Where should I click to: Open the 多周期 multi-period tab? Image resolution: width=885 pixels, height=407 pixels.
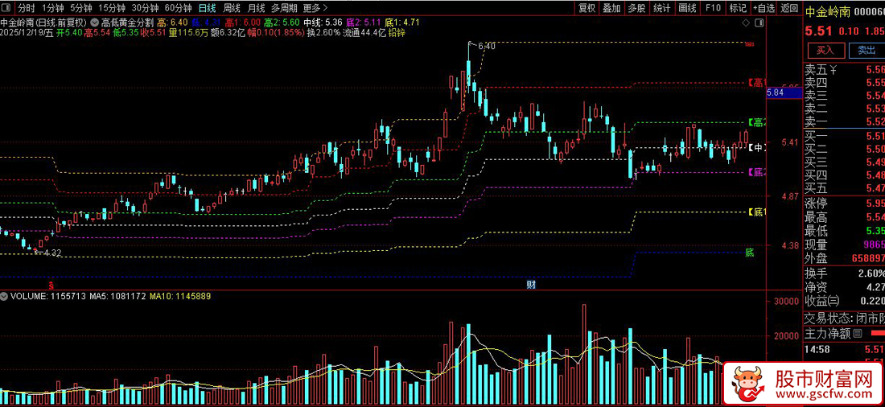click(x=284, y=8)
